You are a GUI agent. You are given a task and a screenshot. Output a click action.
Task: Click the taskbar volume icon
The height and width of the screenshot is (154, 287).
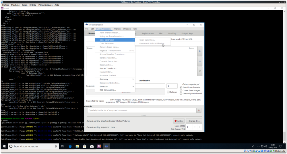tap(265, 146)
